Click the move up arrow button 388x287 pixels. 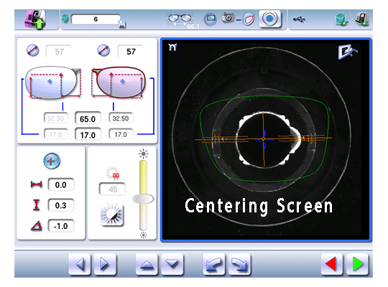point(147,264)
